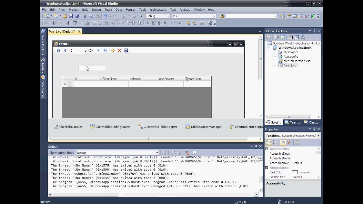Click Clear All icon in Output toolbar

point(187,153)
